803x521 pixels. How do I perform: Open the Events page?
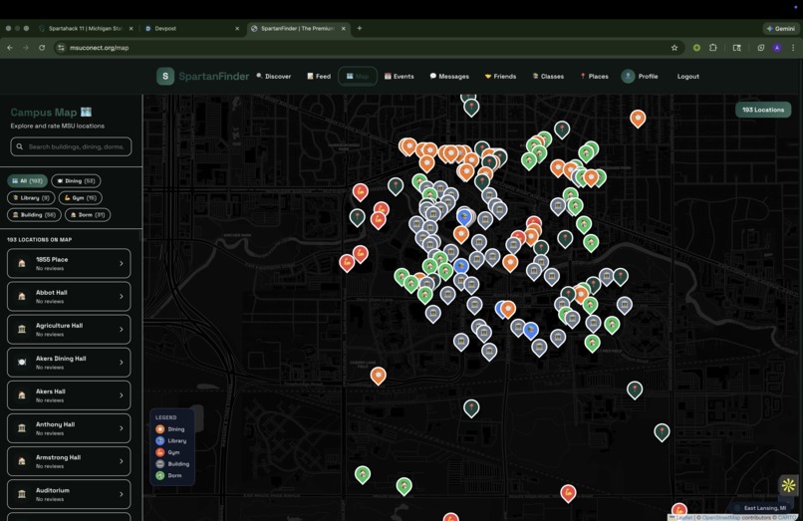(399, 77)
